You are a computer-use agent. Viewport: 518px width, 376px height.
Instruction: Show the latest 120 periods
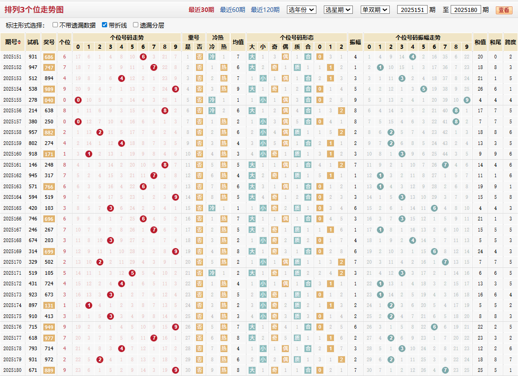pos(265,10)
